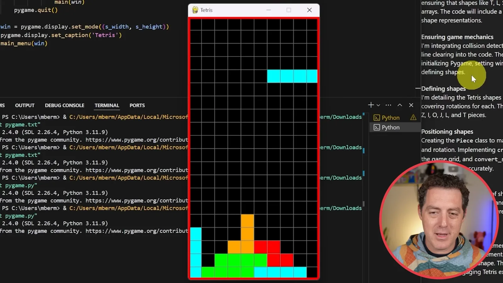Maximize the terminal panel with chevron up

[x=400, y=105]
